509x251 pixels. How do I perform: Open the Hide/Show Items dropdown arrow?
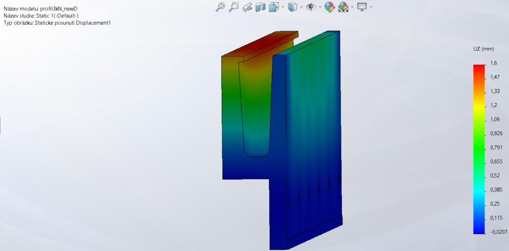[x=320, y=7]
